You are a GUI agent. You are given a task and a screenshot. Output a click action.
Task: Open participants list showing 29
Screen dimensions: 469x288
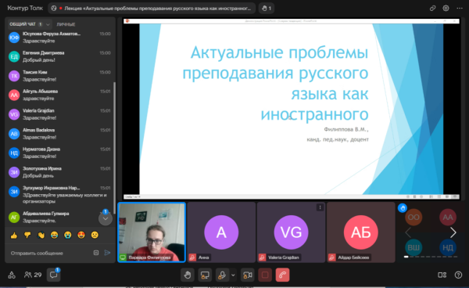[x=33, y=275]
